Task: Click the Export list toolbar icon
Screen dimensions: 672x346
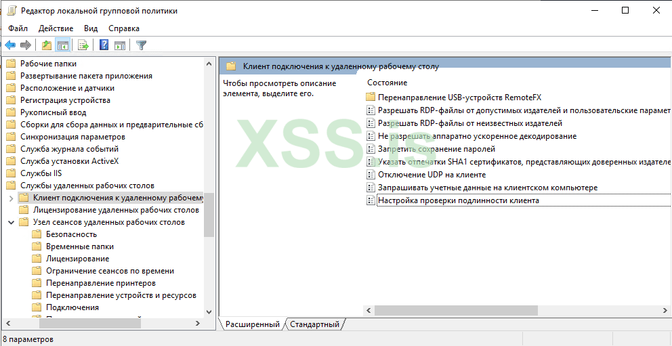Action: pyautogui.click(x=83, y=45)
